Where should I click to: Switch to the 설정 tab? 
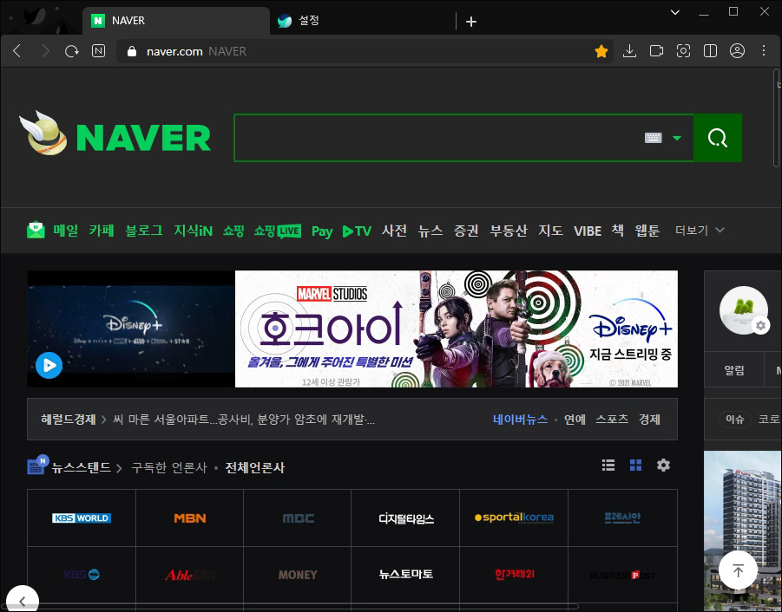[x=363, y=21]
